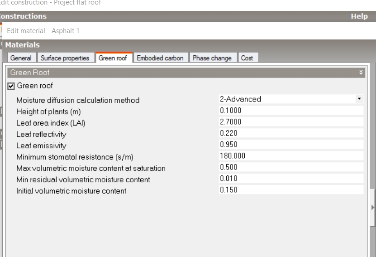The height and width of the screenshot is (257, 376).
Task: Open the Phase change tab
Action: [212, 58]
